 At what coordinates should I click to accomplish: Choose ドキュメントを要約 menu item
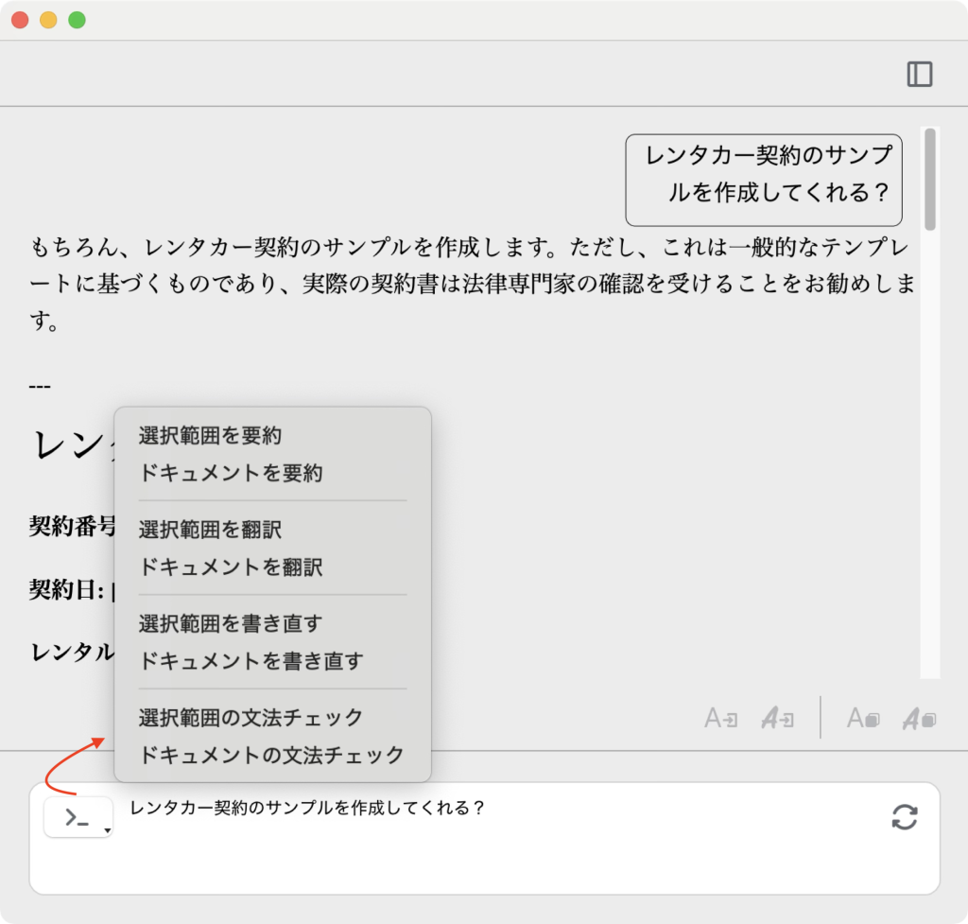pyautogui.click(x=231, y=473)
